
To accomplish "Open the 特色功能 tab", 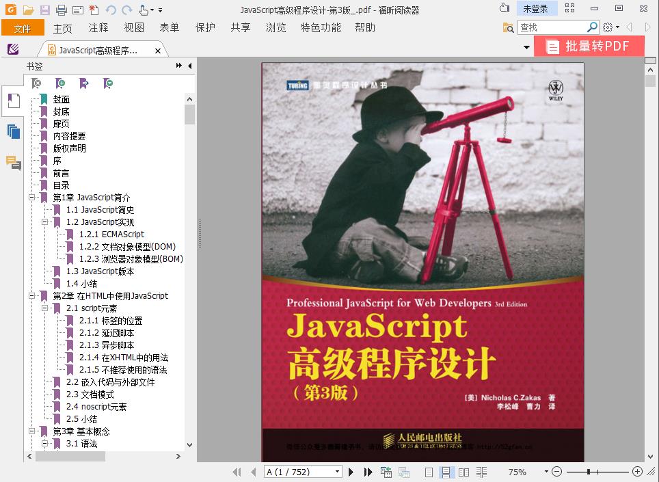I will click(321, 28).
